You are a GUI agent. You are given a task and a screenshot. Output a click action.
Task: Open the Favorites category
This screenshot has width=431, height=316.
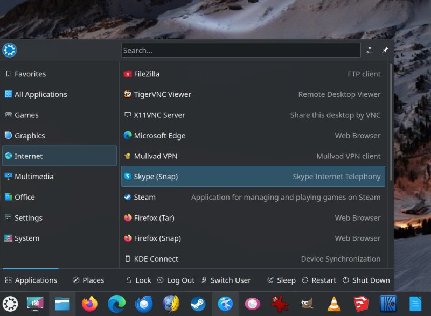(30, 74)
